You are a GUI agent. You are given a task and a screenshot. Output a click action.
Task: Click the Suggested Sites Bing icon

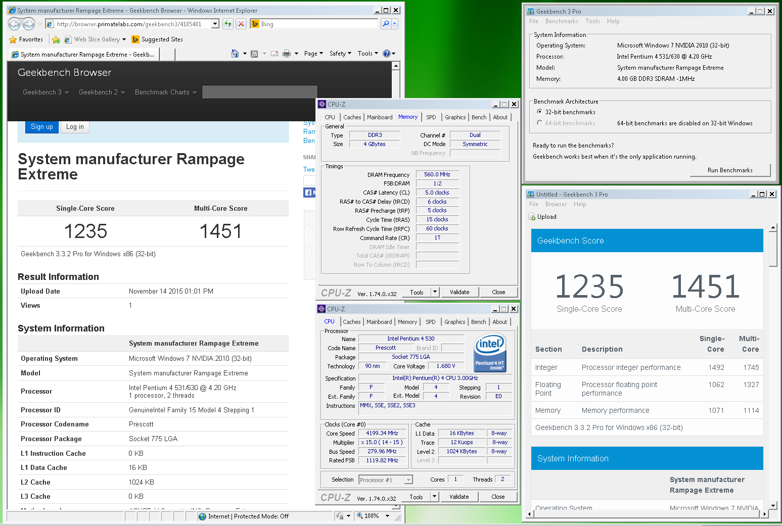click(x=135, y=39)
